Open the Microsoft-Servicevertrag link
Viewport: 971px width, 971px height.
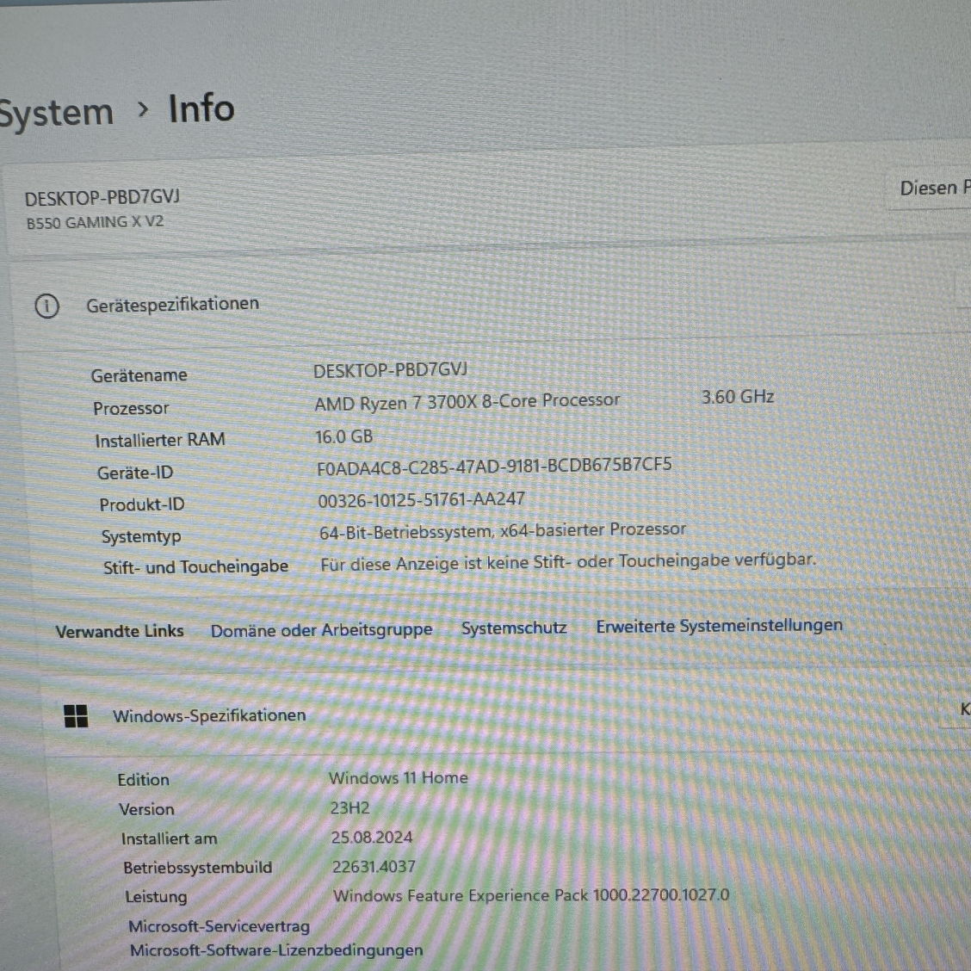pos(220,926)
